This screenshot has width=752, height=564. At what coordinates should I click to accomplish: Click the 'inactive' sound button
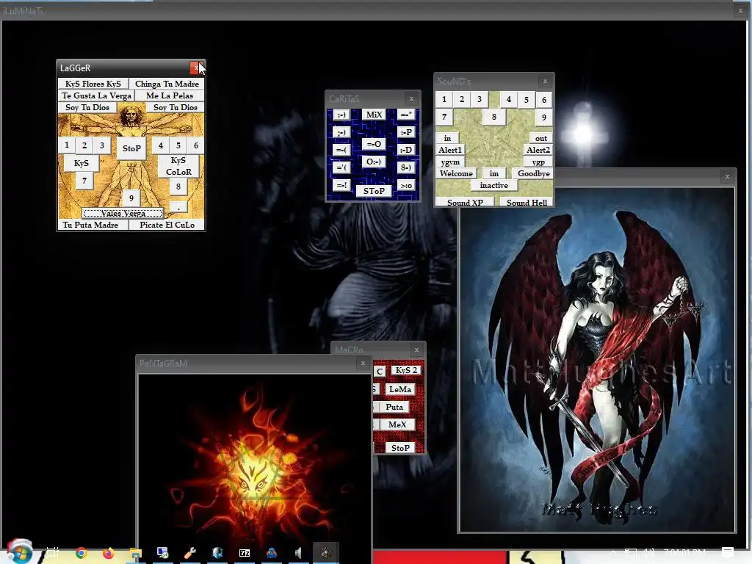click(494, 185)
